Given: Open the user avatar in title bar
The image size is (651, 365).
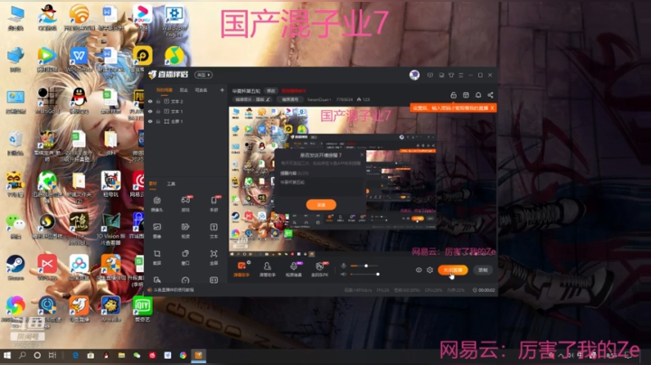Looking at the screenshot, I should [414, 75].
